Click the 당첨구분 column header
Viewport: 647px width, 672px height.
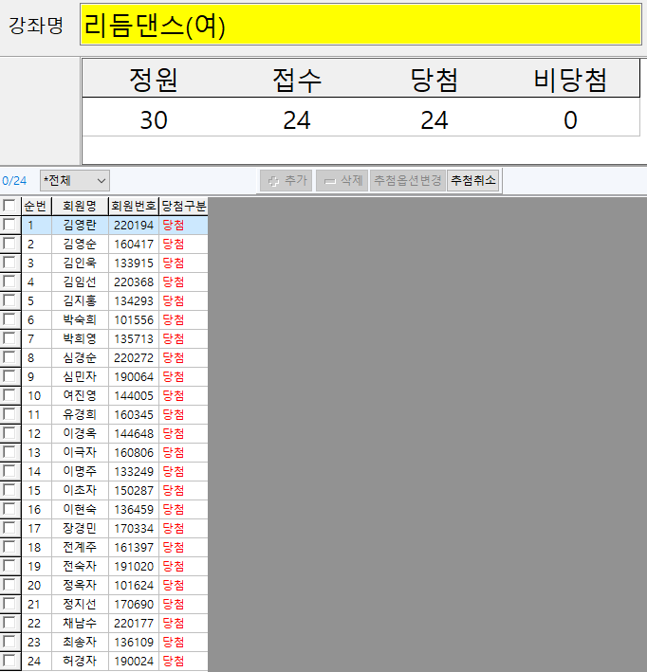[184, 206]
